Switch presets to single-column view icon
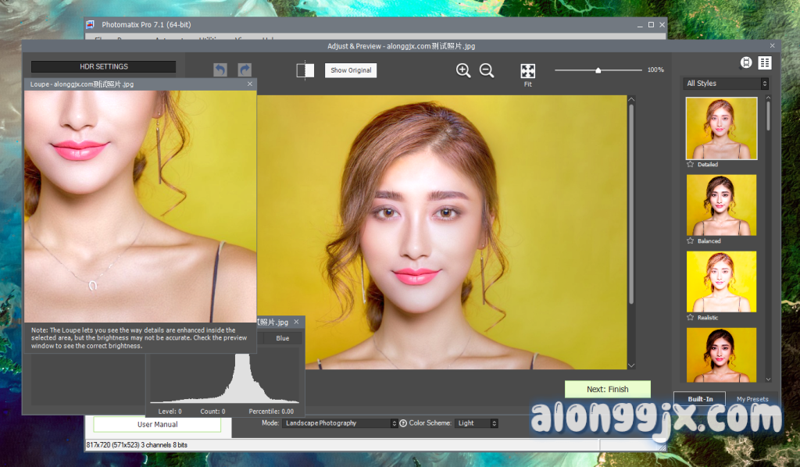The height and width of the screenshot is (467, 800). pyautogui.click(x=746, y=63)
